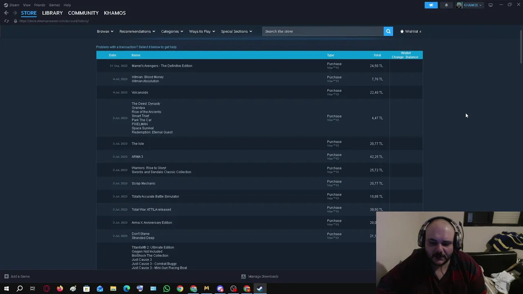Go back using the left arrow
The height and width of the screenshot is (294, 523).
6,13
